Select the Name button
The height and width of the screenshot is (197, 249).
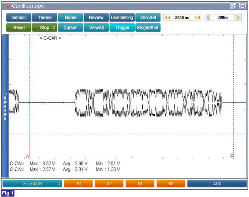[70, 17]
